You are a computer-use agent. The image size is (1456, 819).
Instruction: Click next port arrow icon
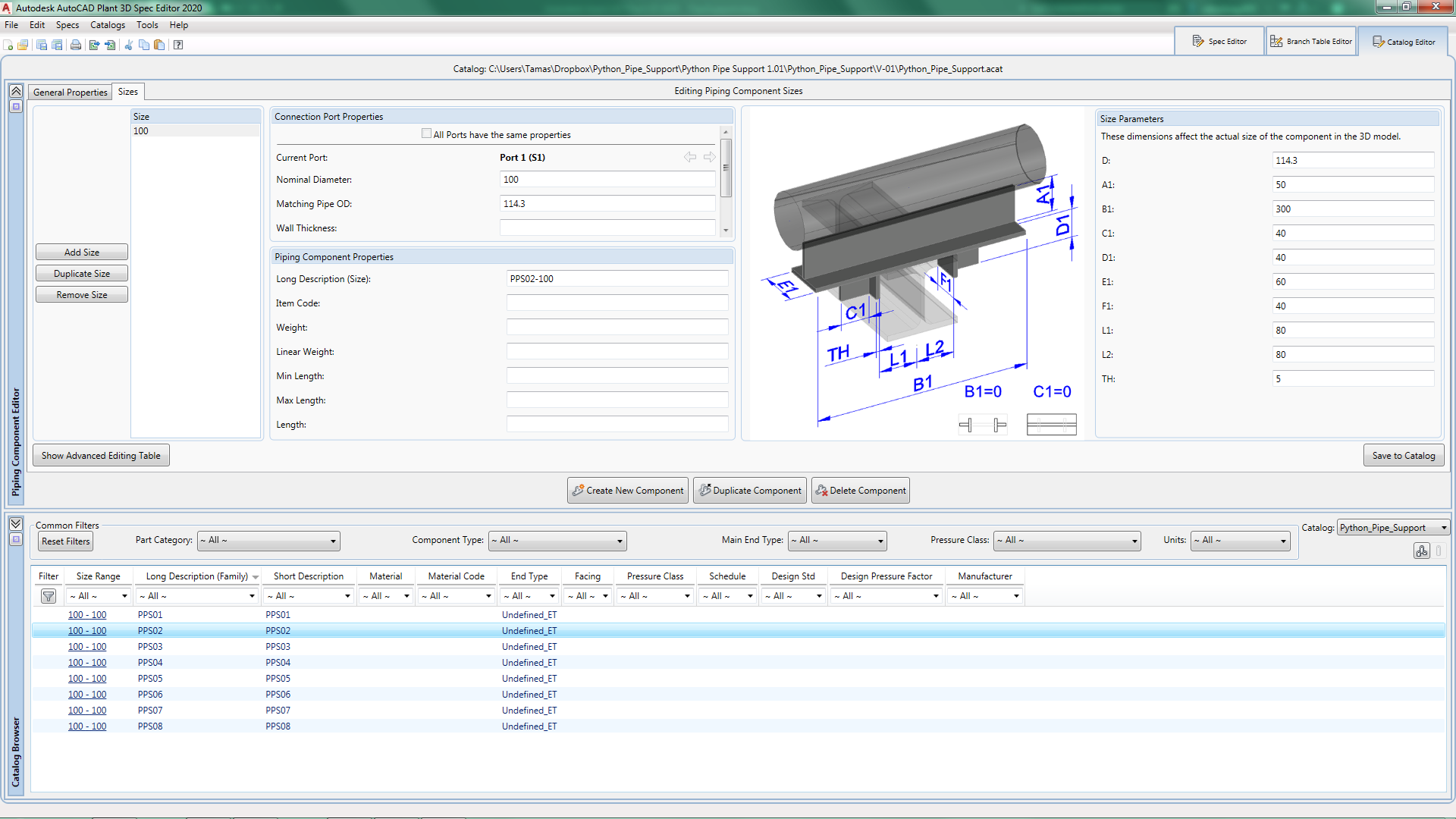point(710,157)
